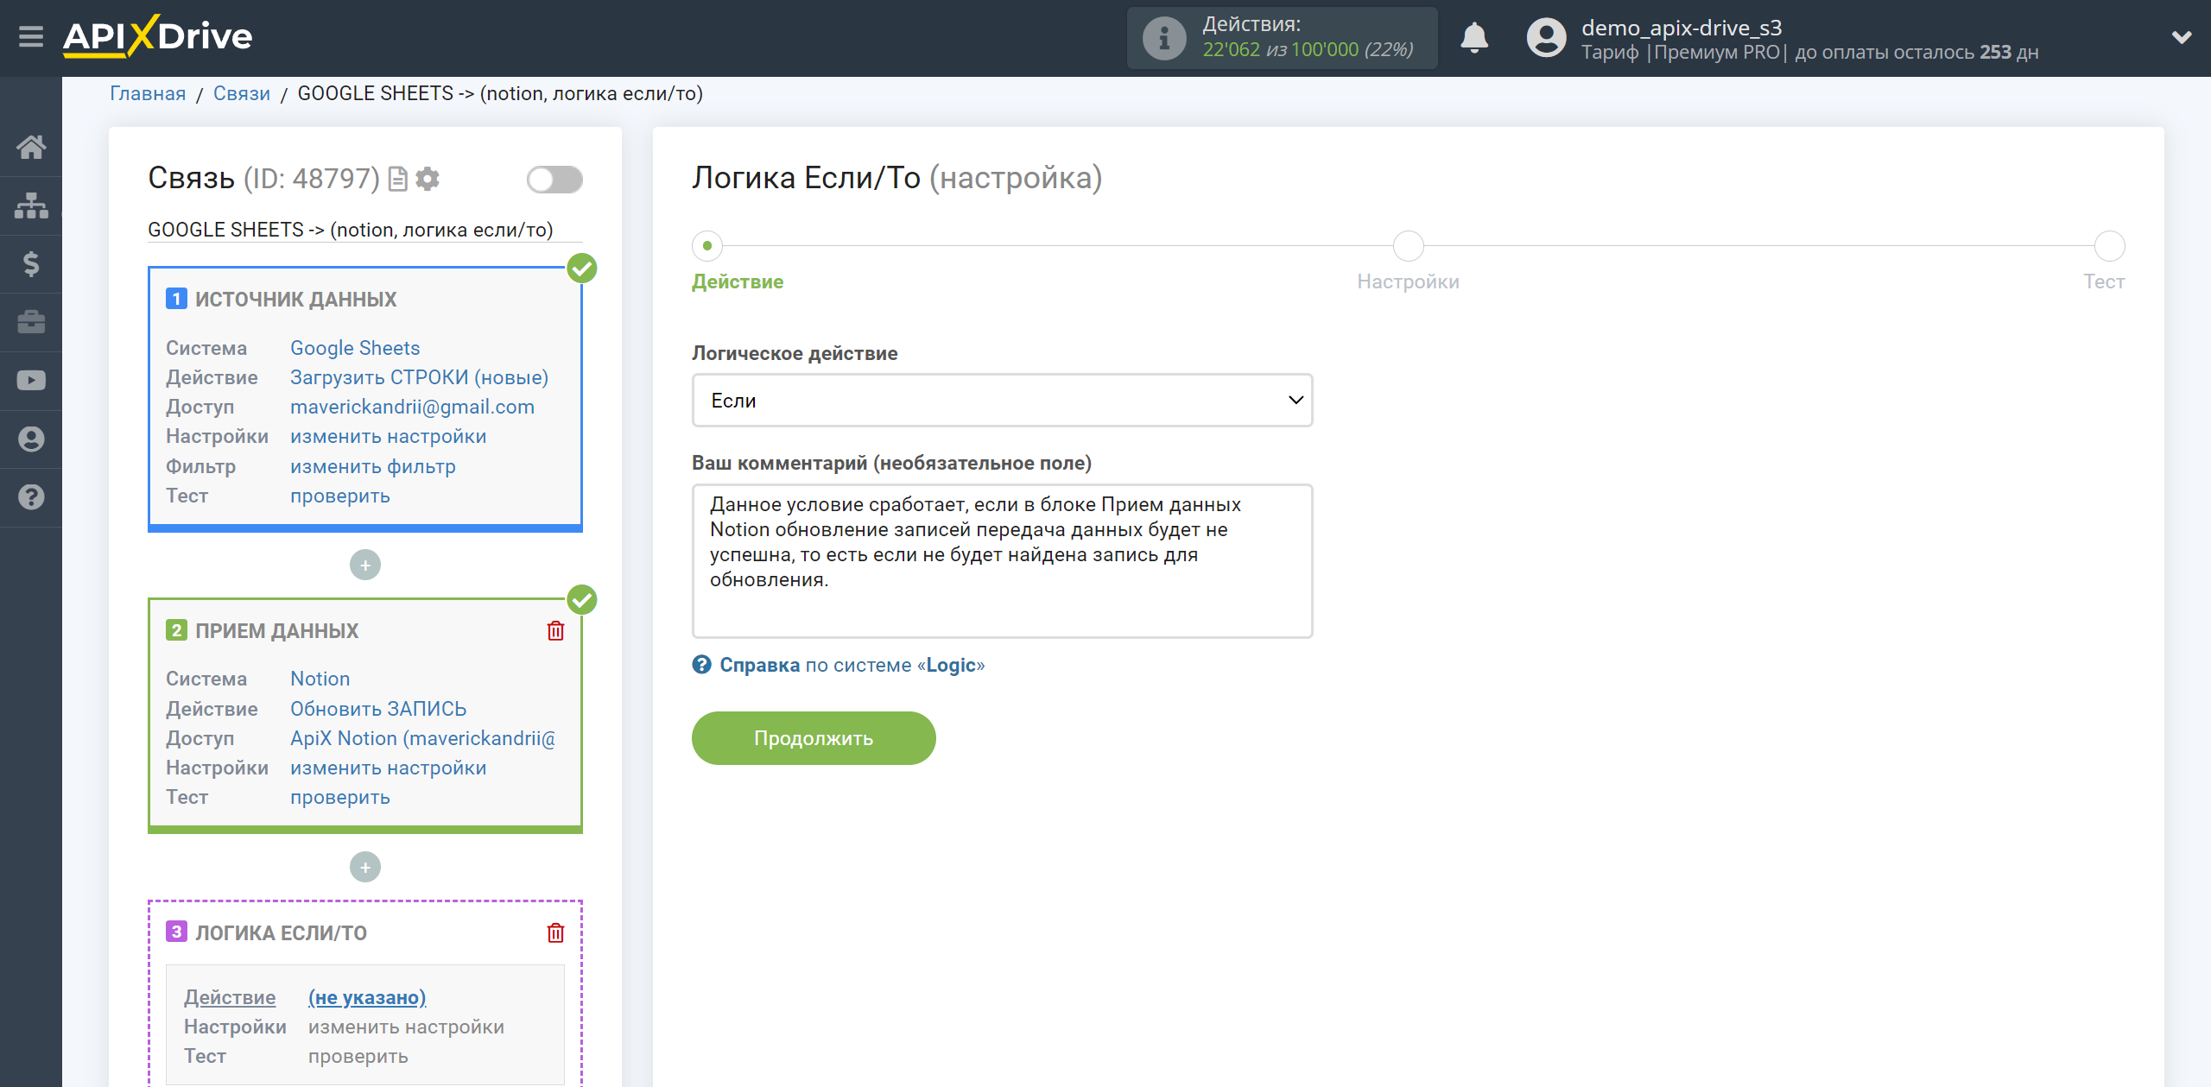Click the ПРИЕМ ДАННЫХ header
This screenshot has height=1087, width=2211.
(x=276, y=631)
